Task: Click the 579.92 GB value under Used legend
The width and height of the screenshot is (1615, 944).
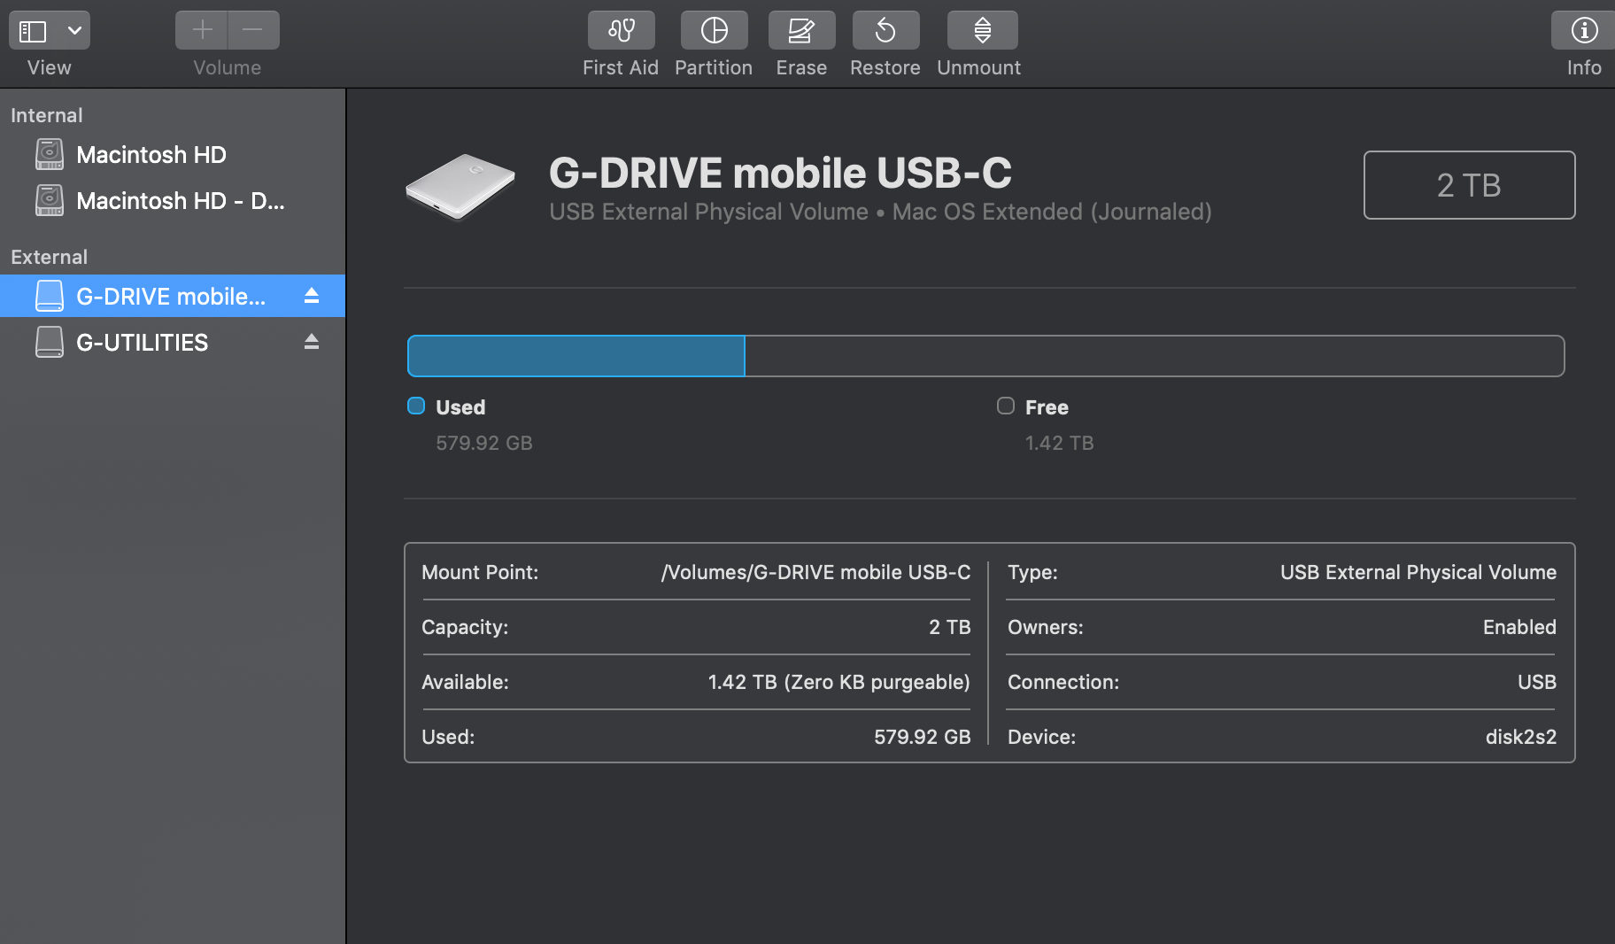Action: (484, 443)
